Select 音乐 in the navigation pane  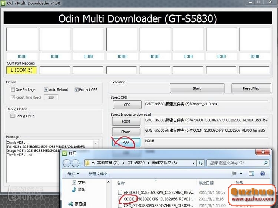[x=79, y=190]
